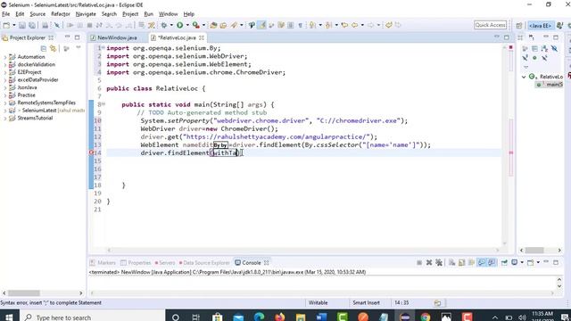Click the editor horizontal scrollbar
Screen dimensions: 571x321
(x=303, y=250)
